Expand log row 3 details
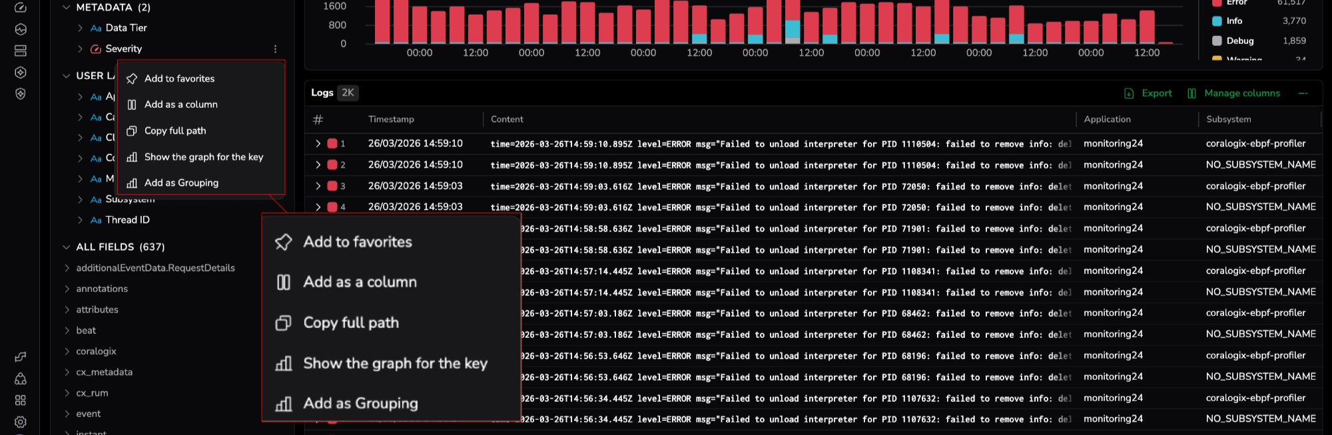The width and height of the screenshot is (1332, 435). (x=318, y=186)
